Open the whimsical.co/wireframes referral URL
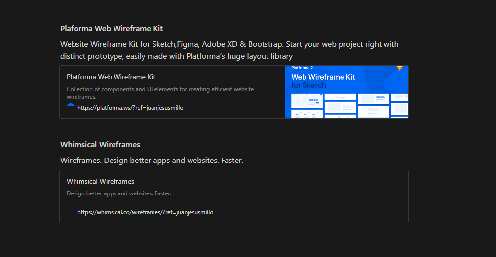 click(x=145, y=212)
